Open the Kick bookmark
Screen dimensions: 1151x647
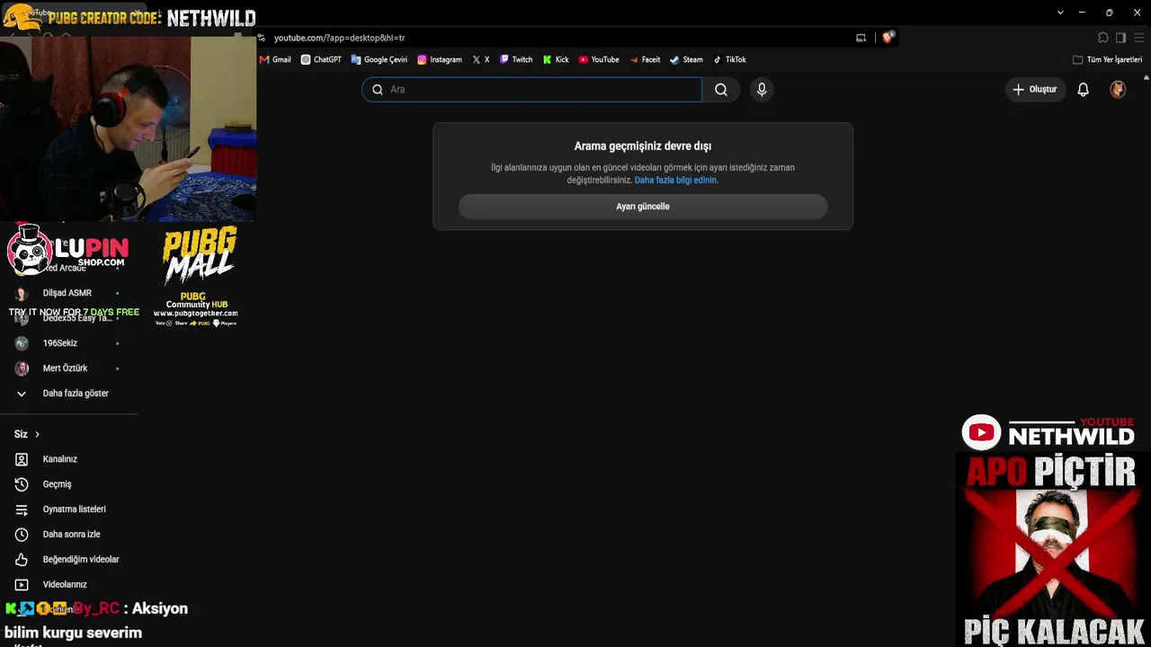[x=556, y=59]
